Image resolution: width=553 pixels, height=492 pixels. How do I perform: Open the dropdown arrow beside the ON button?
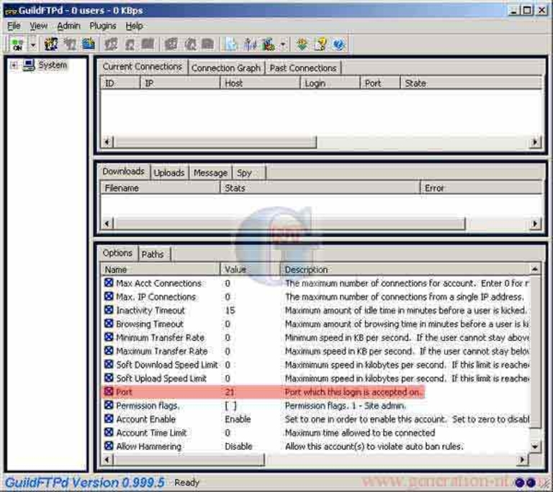33,45
